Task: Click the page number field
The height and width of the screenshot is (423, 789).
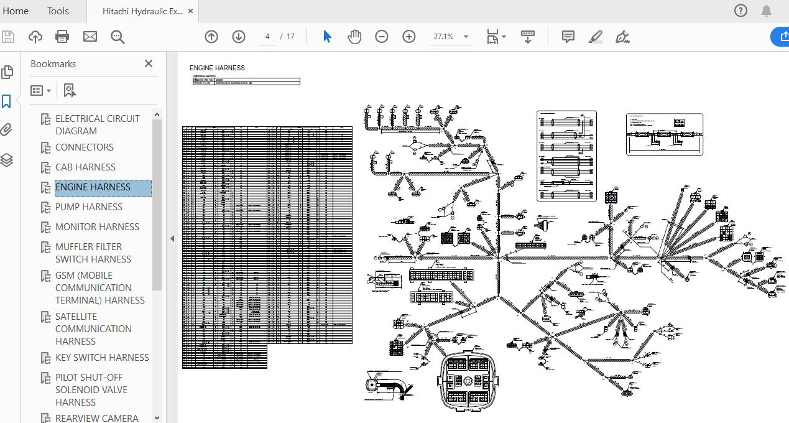Action: pos(267,37)
